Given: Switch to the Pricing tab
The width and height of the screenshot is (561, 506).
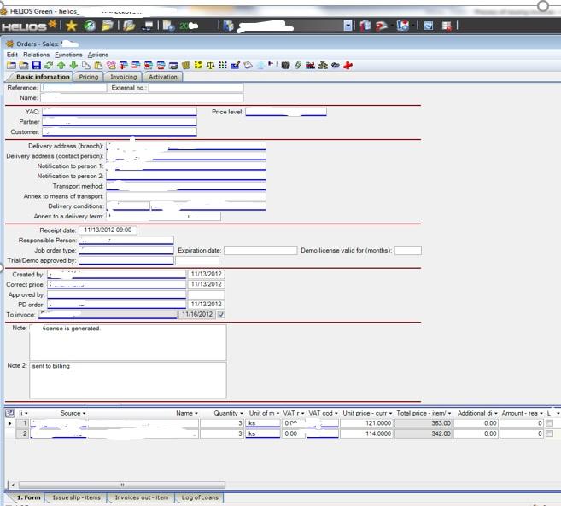Looking at the screenshot, I should [x=88, y=77].
